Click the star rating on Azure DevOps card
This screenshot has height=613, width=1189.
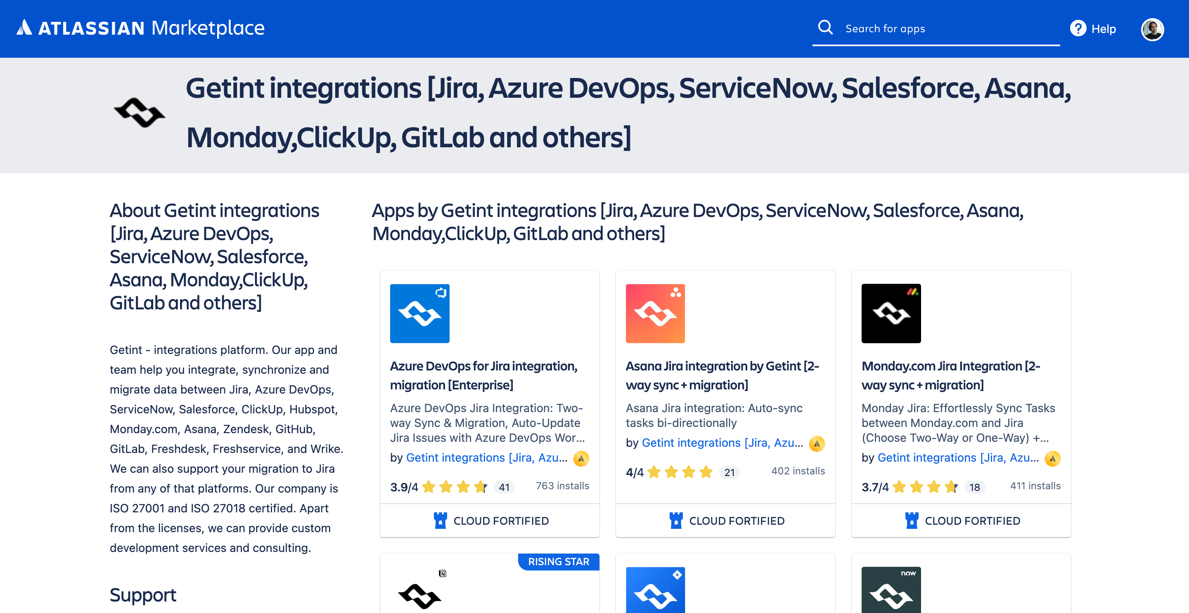[455, 487]
